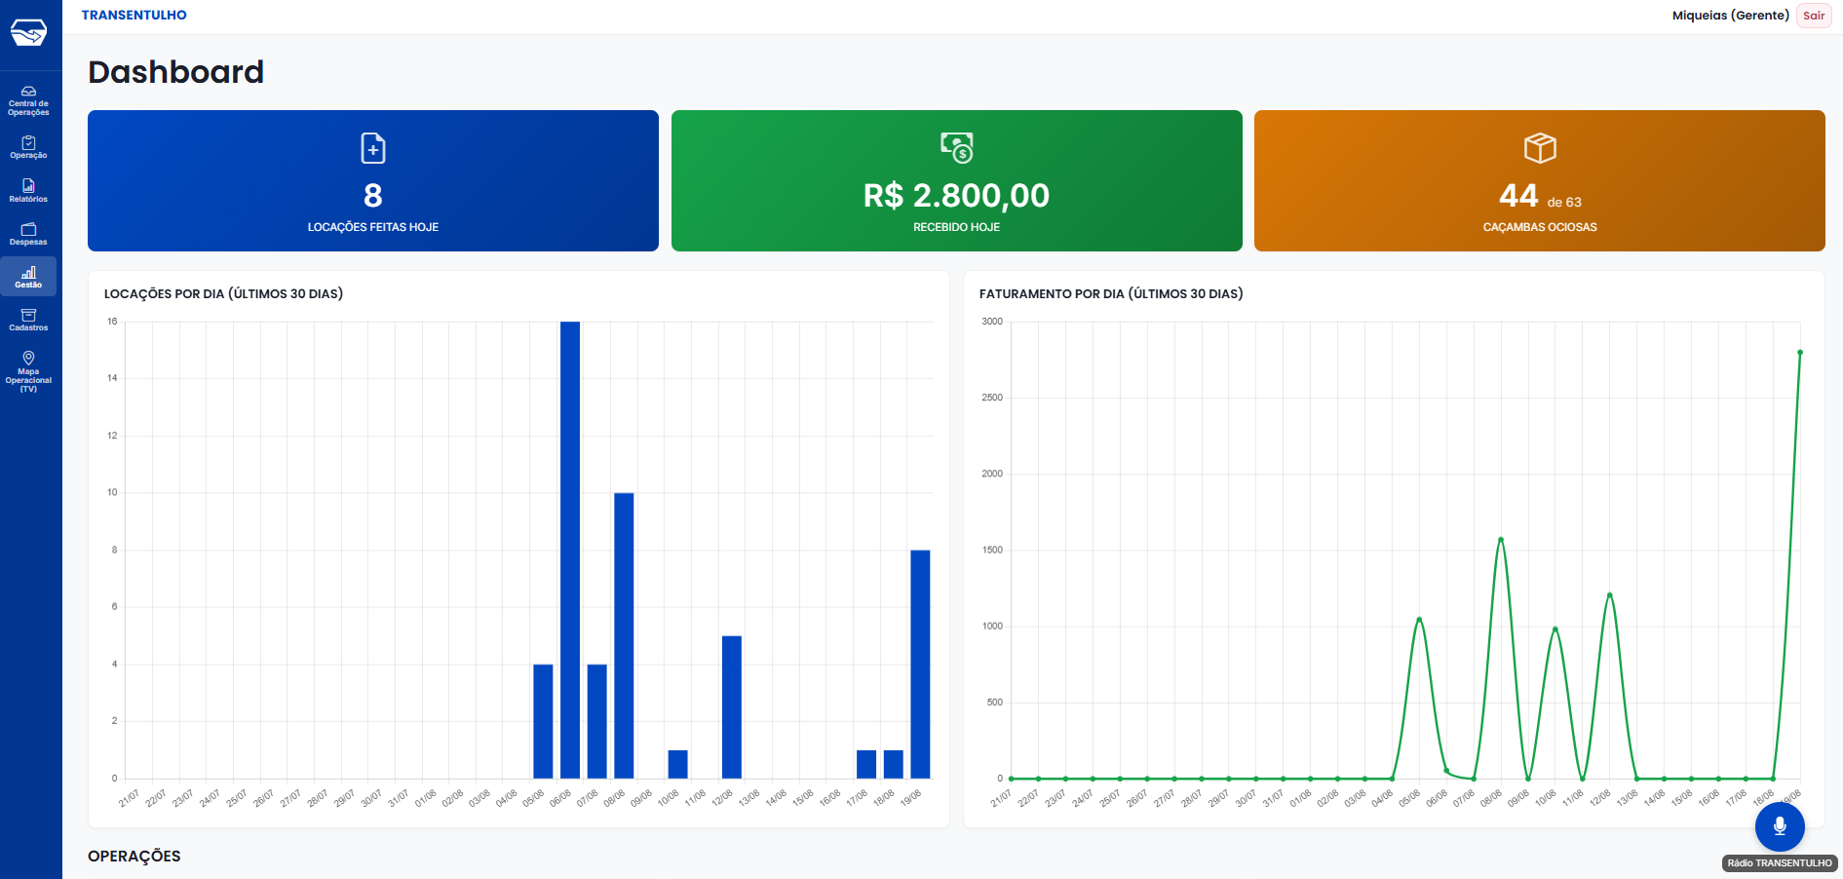Click the RECEBIDO HOJE label
Viewport: 1843px width, 879px height.
pos(957,227)
